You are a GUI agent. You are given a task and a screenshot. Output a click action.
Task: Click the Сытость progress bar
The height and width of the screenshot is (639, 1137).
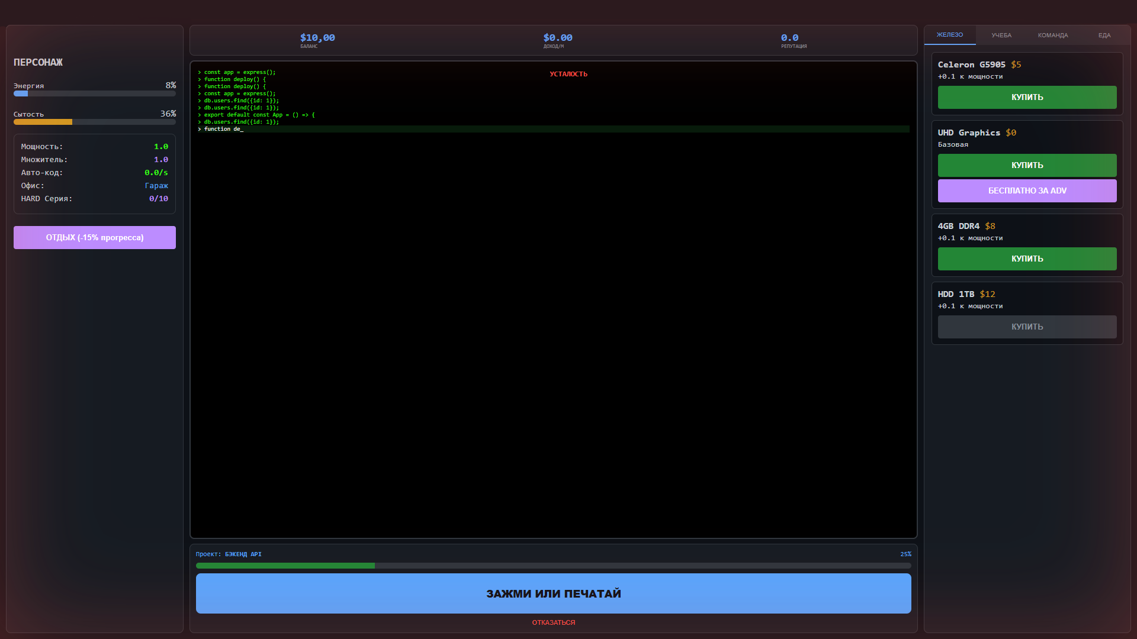point(94,122)
